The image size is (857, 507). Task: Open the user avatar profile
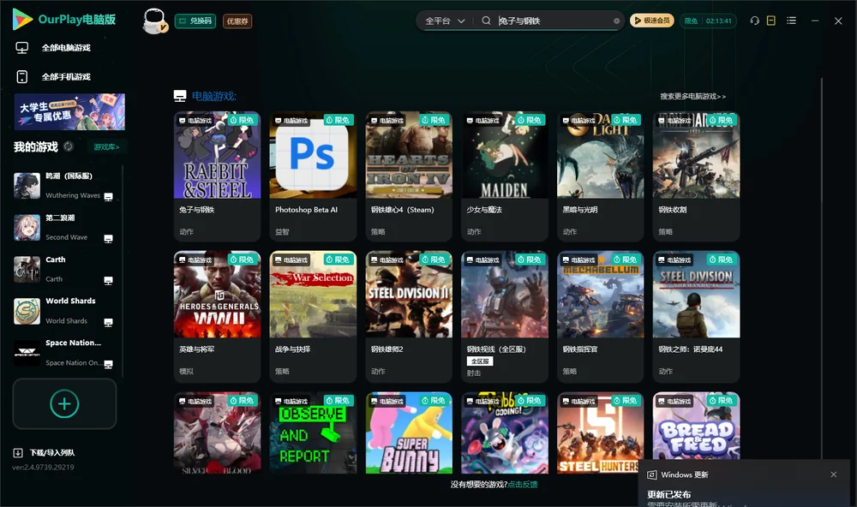154,21
